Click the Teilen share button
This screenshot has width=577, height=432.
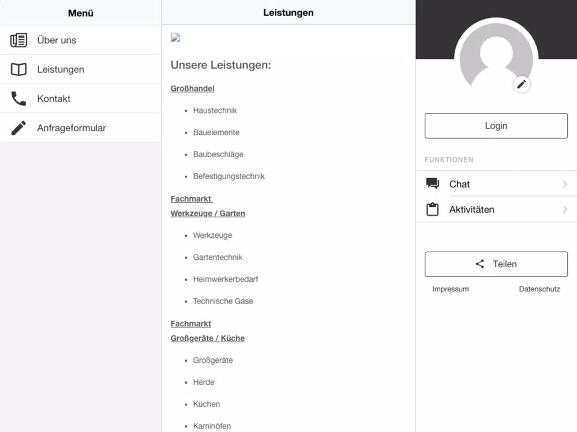point(496,264)
